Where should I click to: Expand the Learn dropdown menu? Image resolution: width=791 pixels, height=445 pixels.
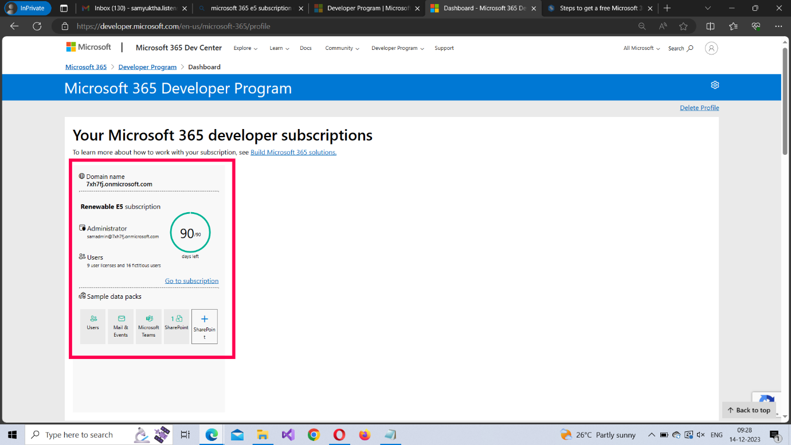pos(279,48)
